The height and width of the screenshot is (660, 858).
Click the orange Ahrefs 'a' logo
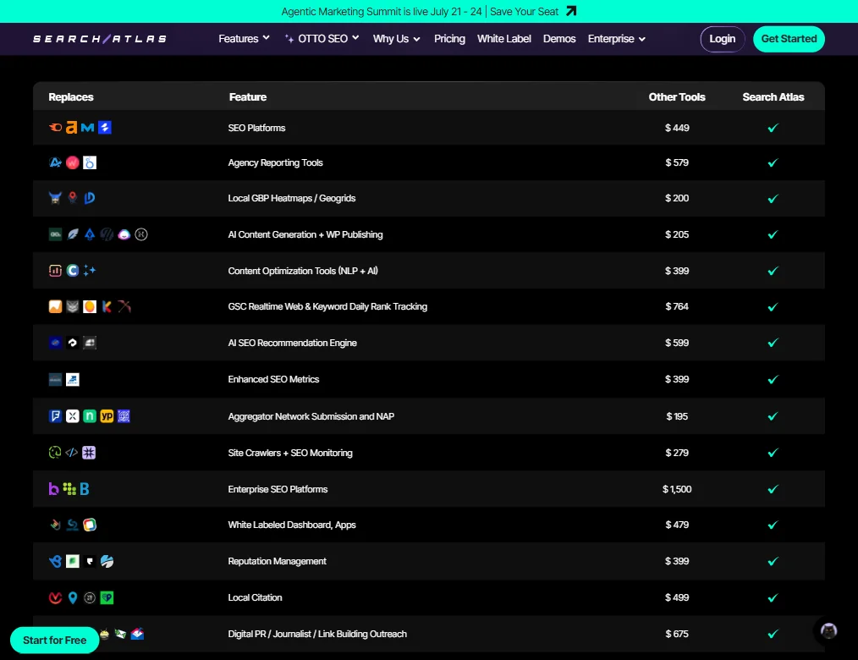pyautogui.click(x=71, y=128)
